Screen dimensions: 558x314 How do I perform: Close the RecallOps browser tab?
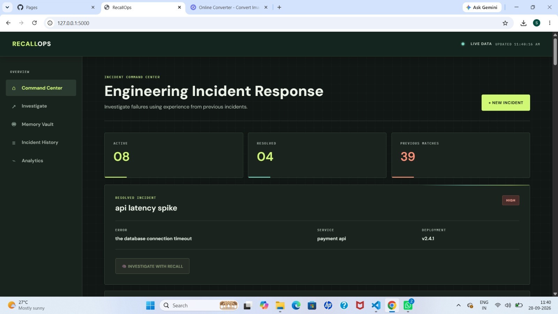click(179, 7)
